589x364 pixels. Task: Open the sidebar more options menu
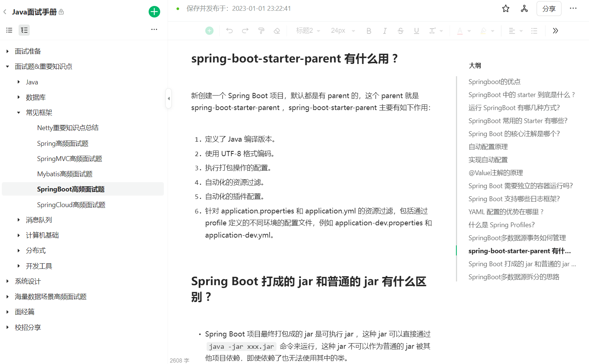pos(154,29)
